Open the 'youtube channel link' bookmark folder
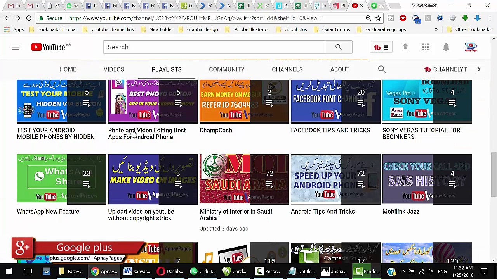This screenshot has height=279, width=497. click(x=108, y=29)
